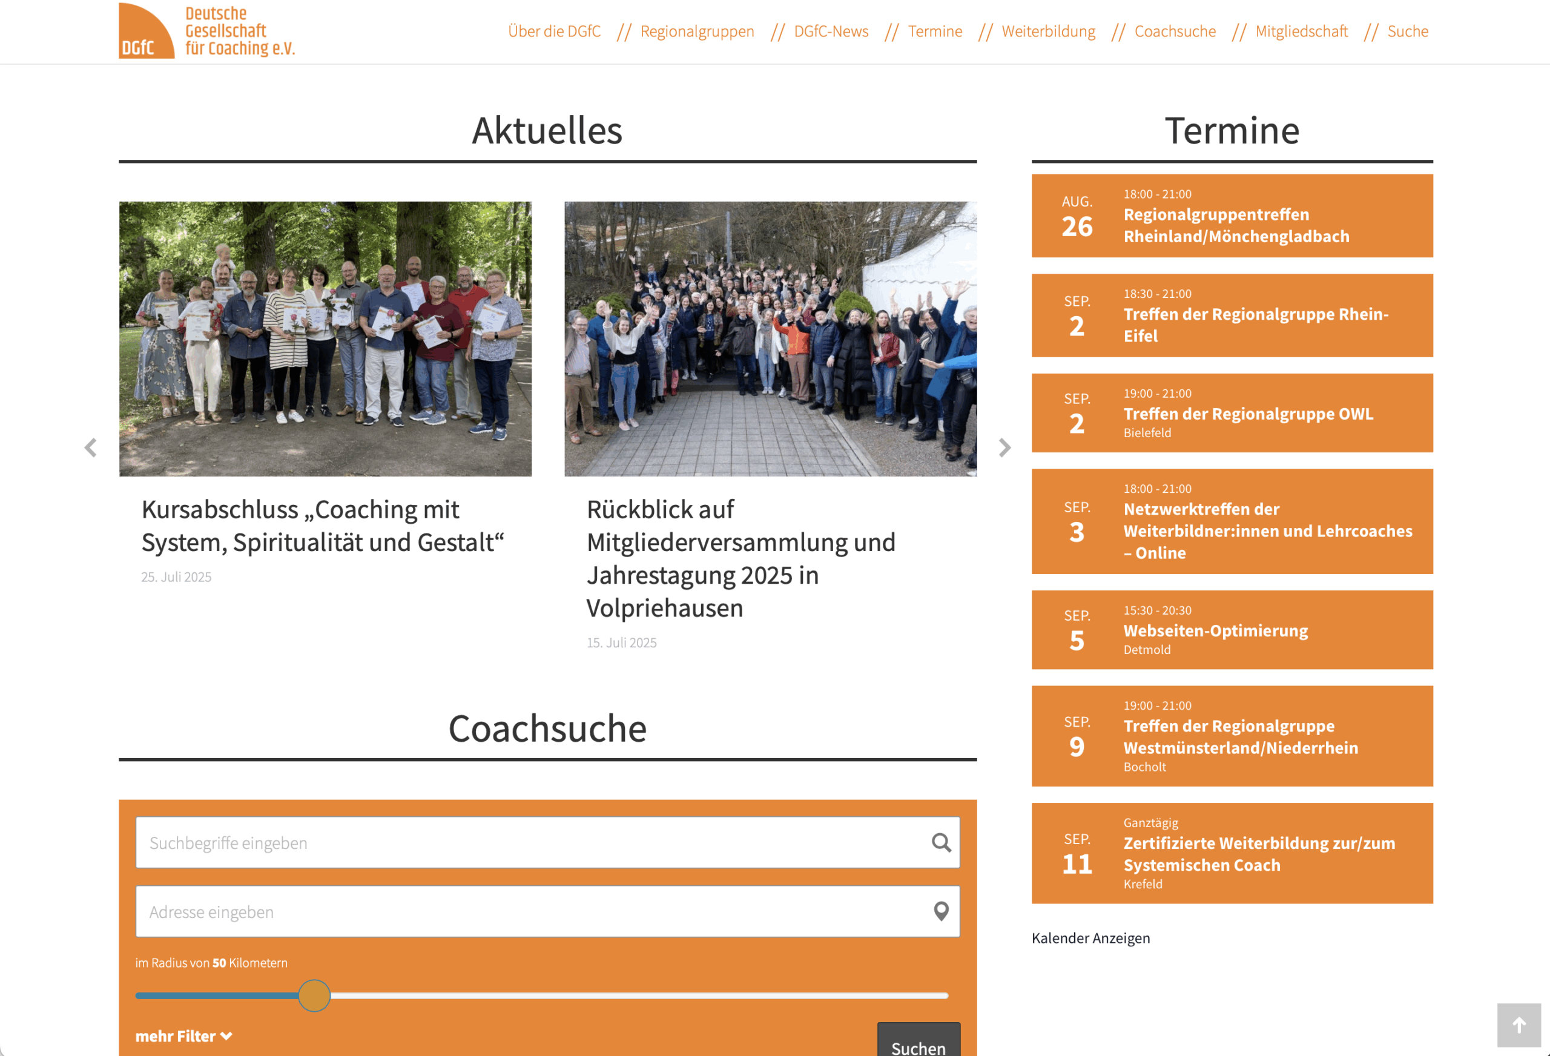Click the right carousel arrow next to Aktuelles

1004,447
